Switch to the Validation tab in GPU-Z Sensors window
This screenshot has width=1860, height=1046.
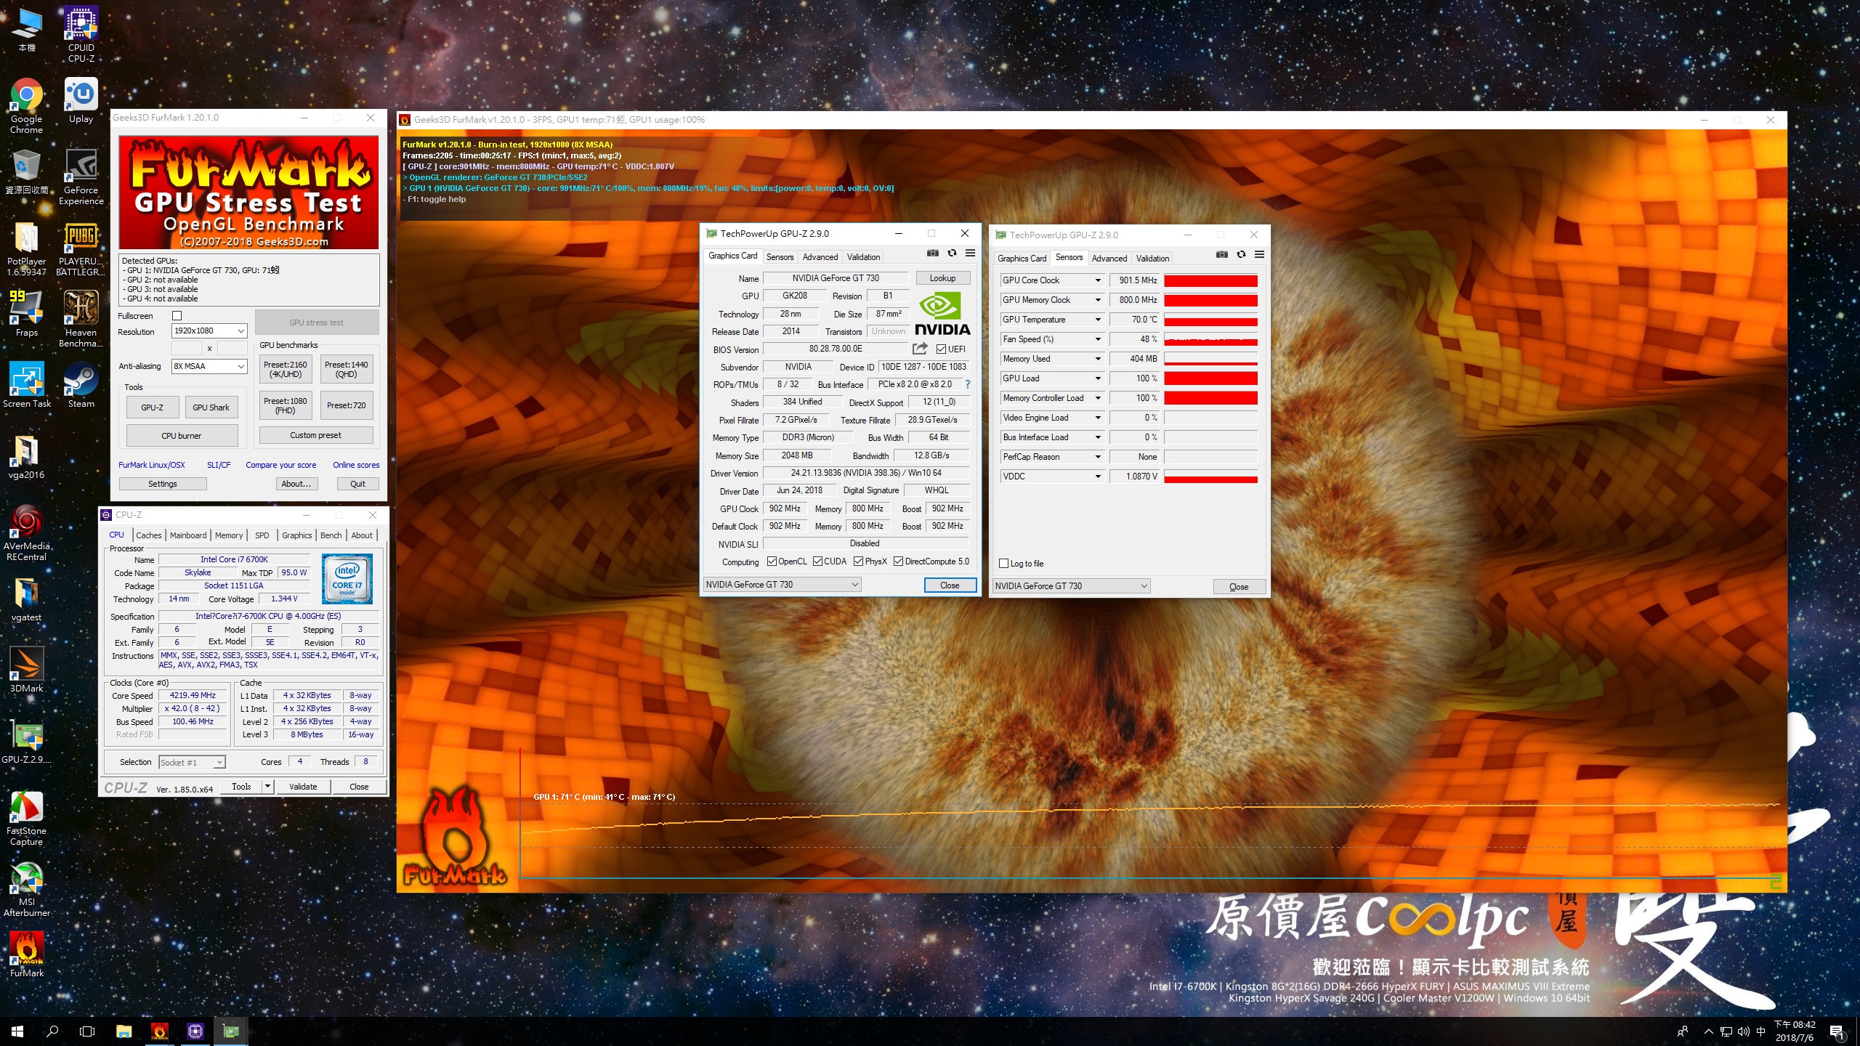1152,259
